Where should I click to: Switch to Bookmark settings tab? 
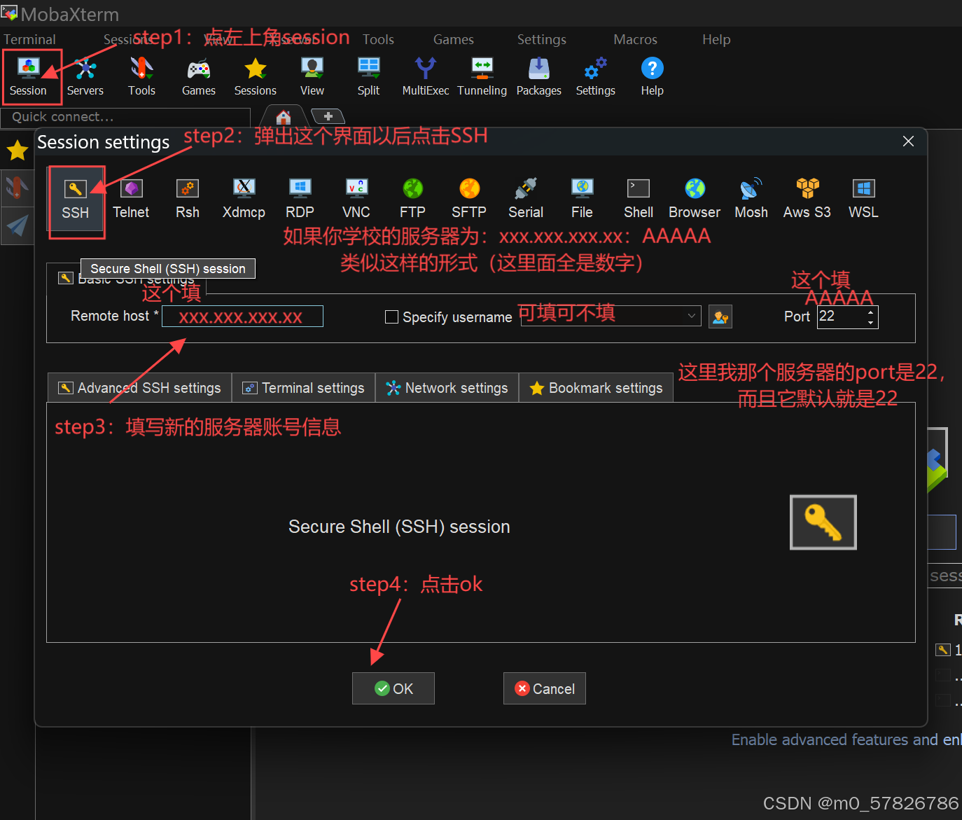597,388
